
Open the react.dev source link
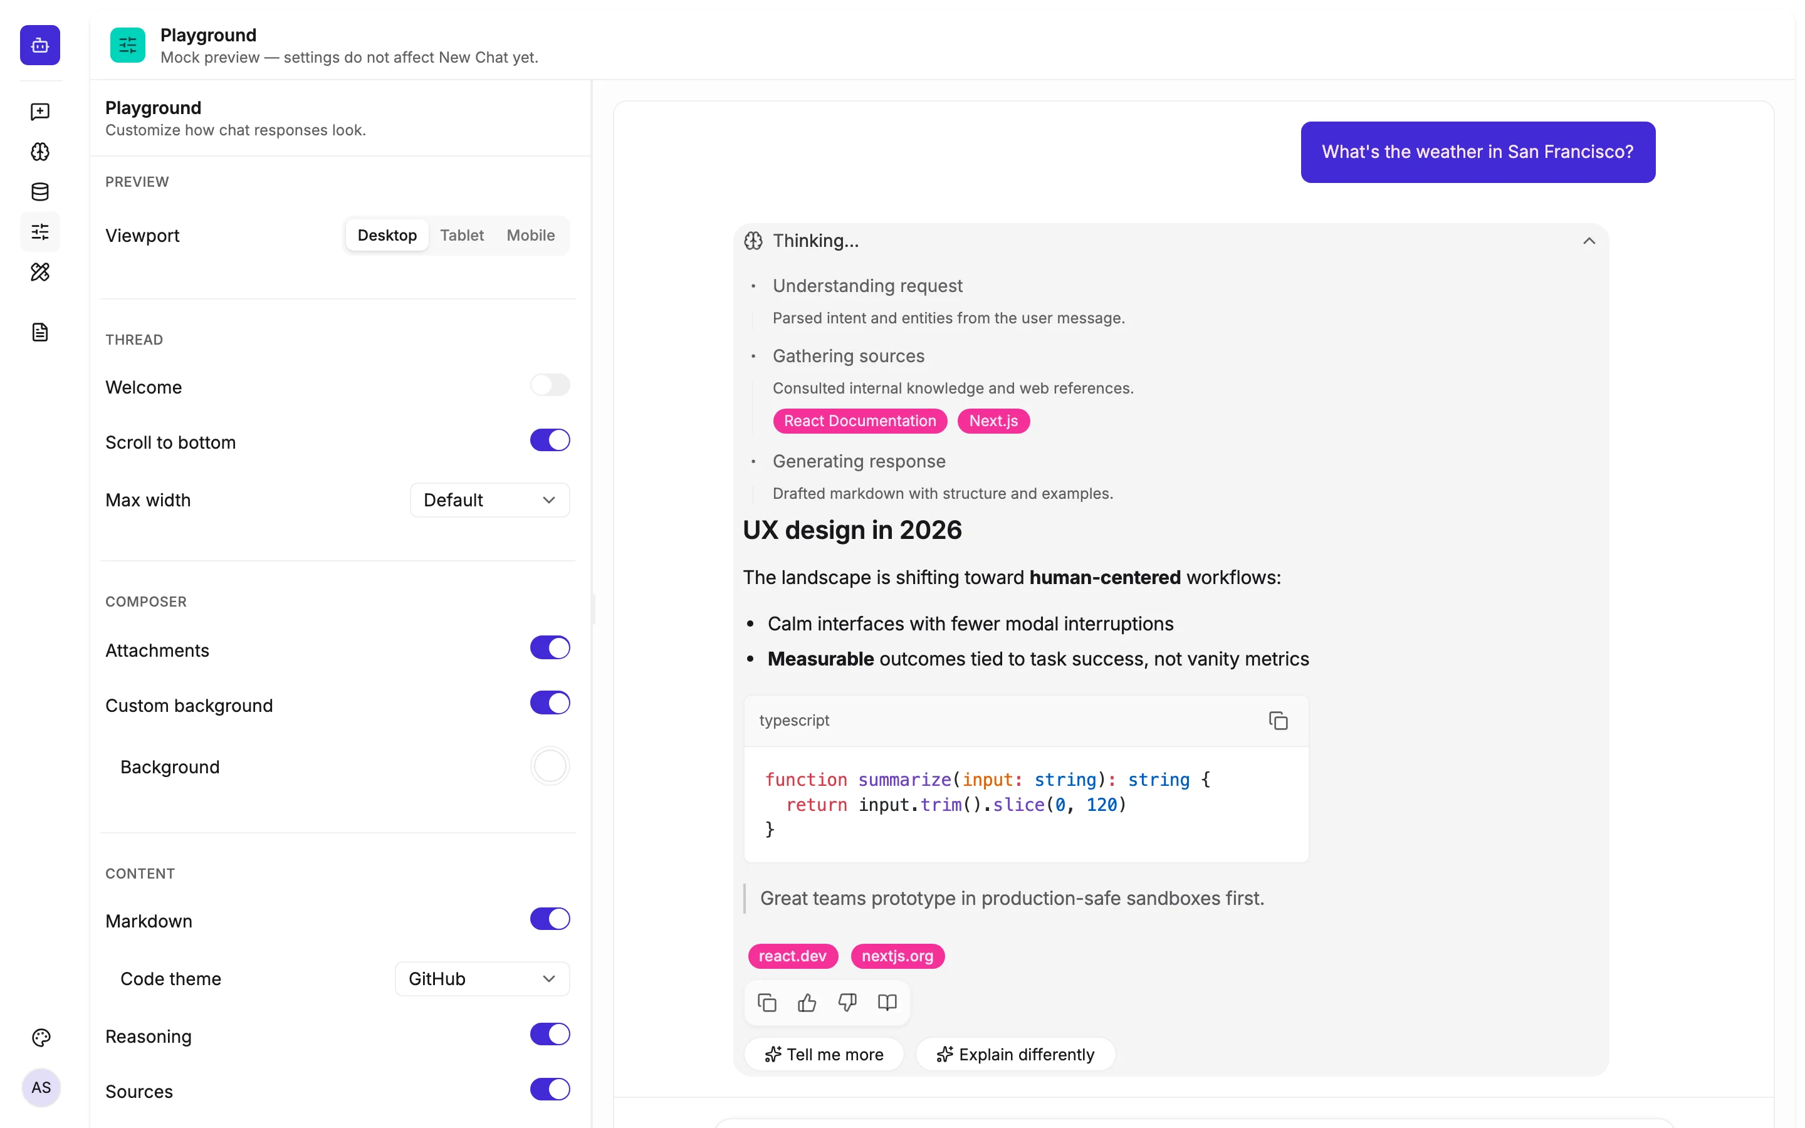793,956
